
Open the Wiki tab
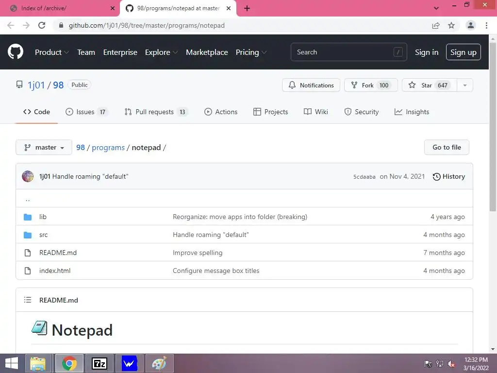tap(316, 112)
